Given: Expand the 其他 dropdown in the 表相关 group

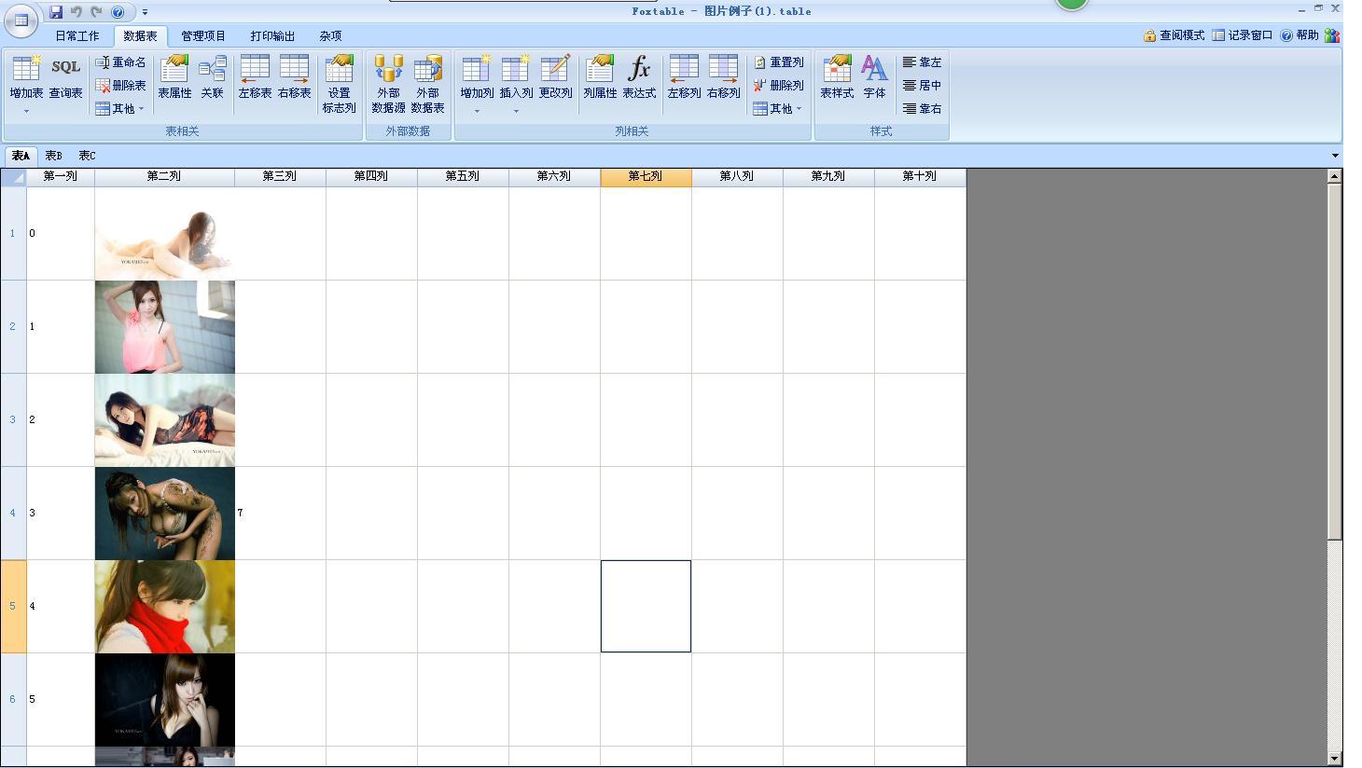Looking at the screenshot, I should click(x=121, y=109).
